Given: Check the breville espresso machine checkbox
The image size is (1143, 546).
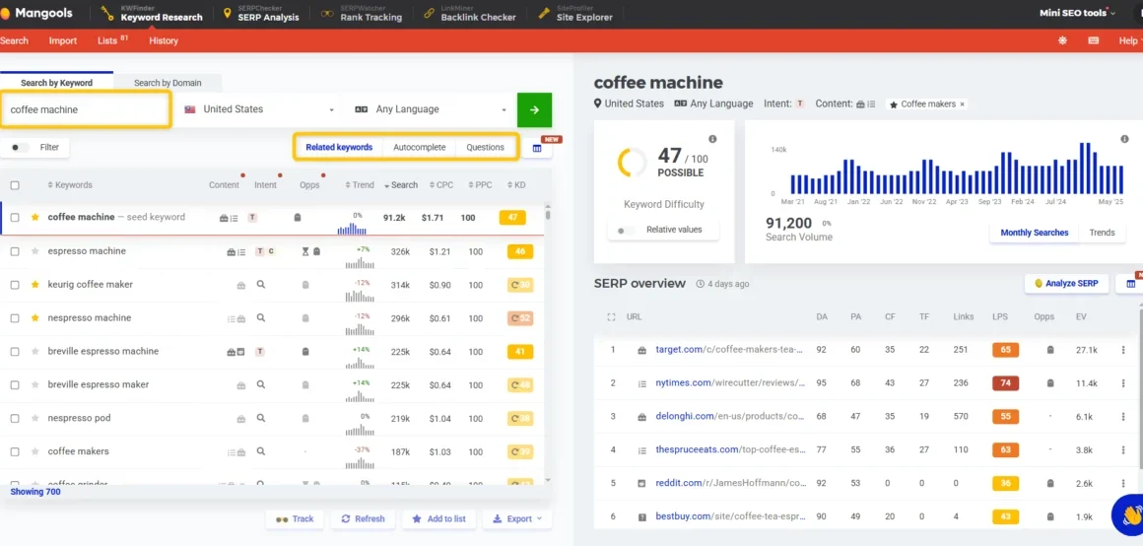Looking at the screenshot, I should click(15, 352).
